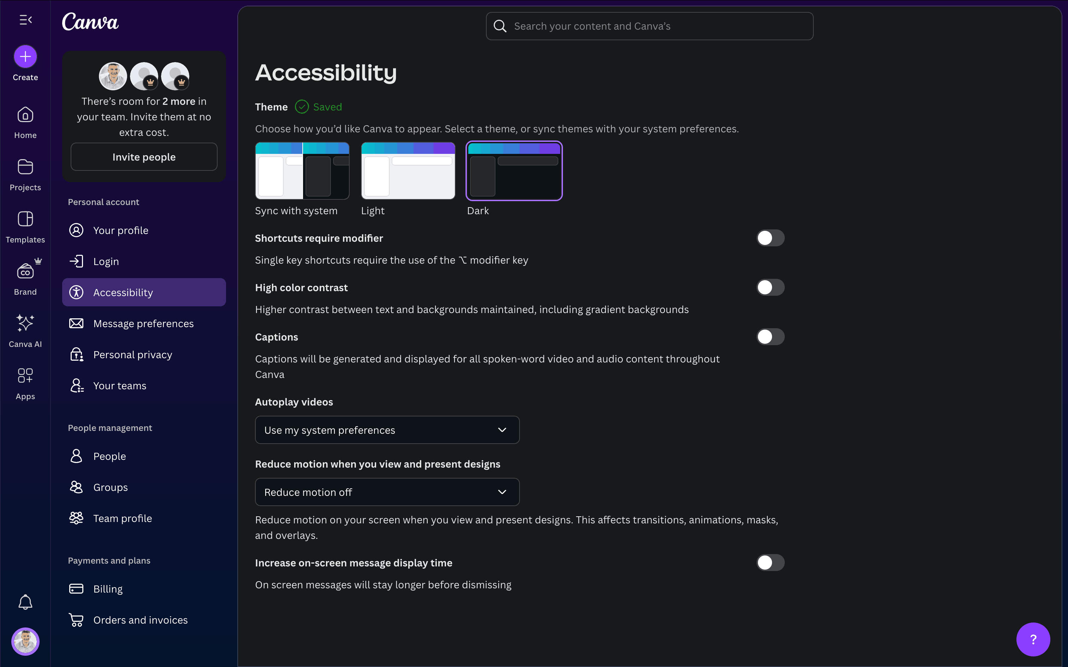Click the Canva search input field
Screen dimensions: 1068x667
pos(649,26)
